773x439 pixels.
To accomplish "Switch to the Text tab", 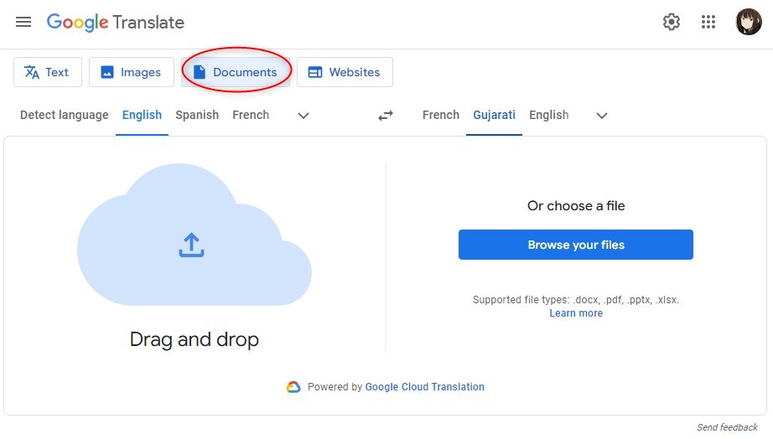I will click(47, 72).
